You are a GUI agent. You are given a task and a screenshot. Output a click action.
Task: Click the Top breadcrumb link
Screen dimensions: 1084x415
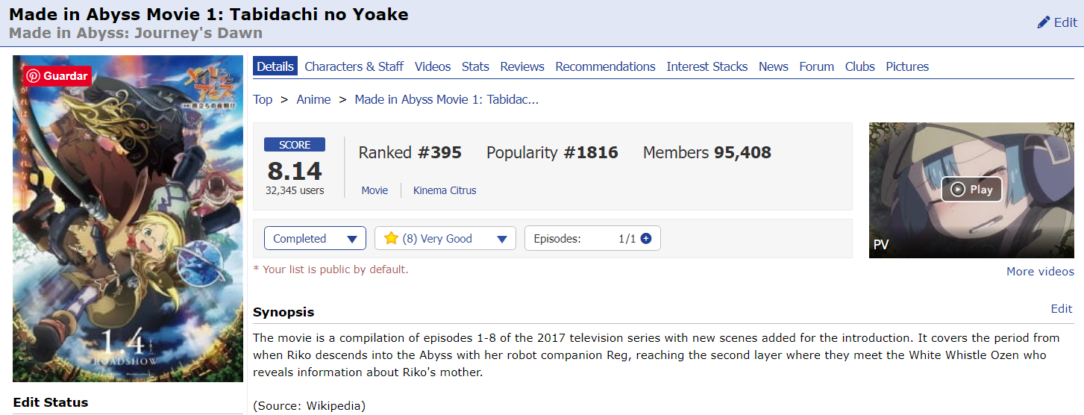coord(263,99)
